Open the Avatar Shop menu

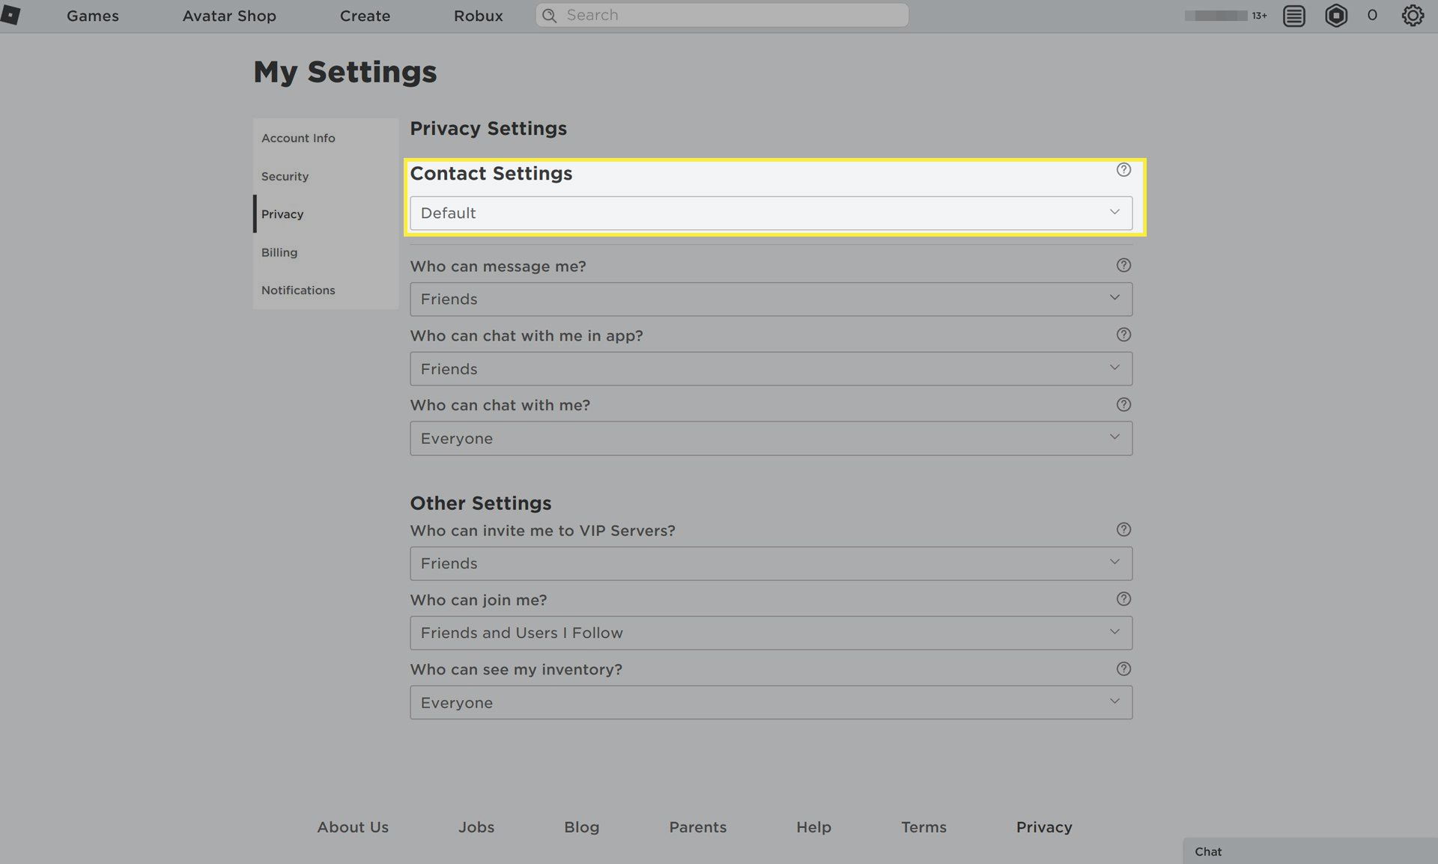click(229, 16)
